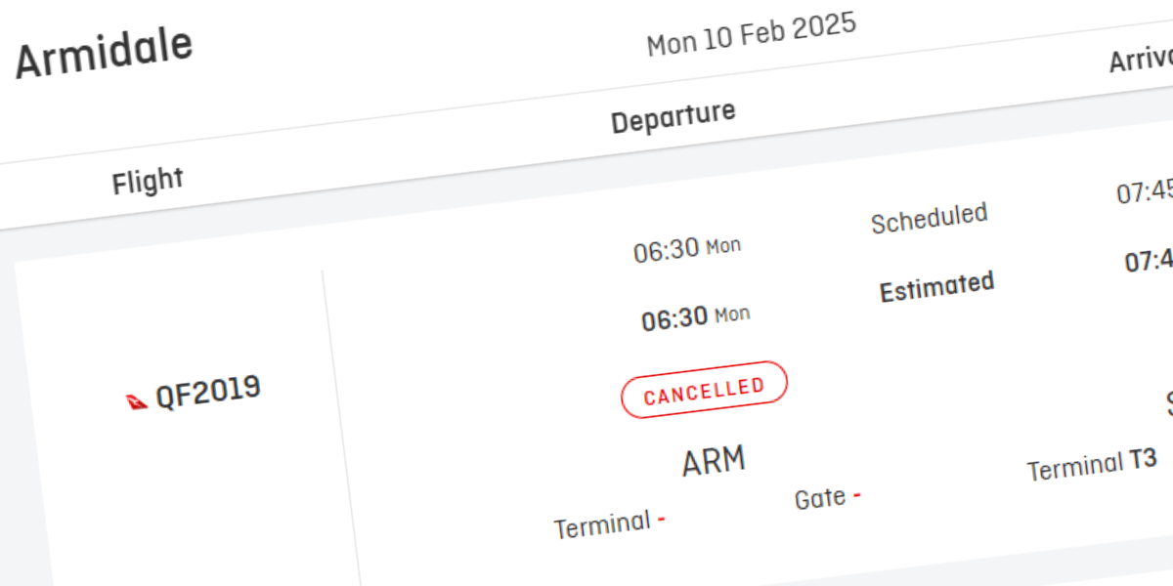
Task: Click the Qantas kangaroo logo icon
Action: 137,401
